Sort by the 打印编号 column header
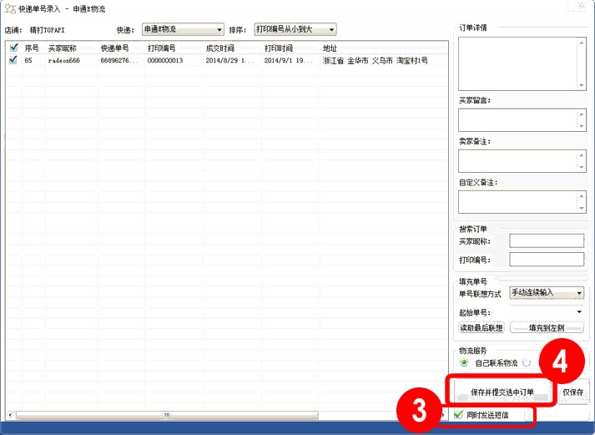This screenshot has height=435, width=595. pyautogui.click(x=162, y=48)
